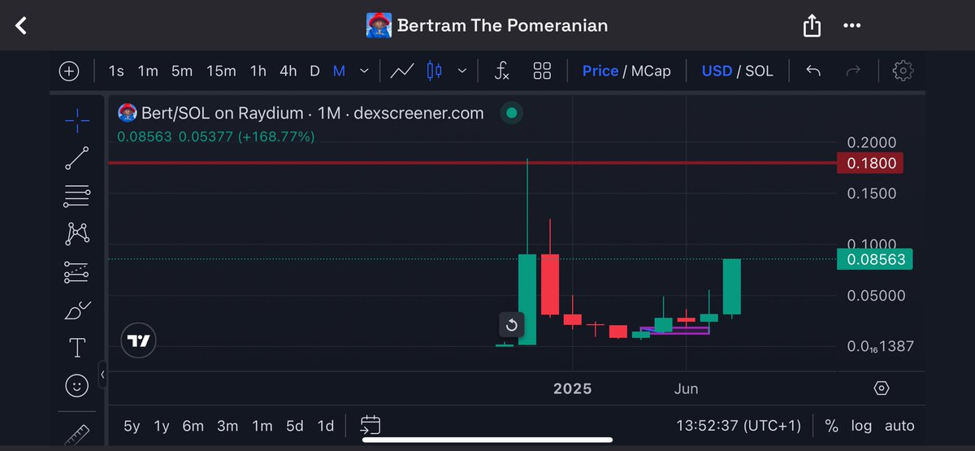Viewport: 975px width, 451px height.
Task: Select the 1s timeframe
Action: 116,71
